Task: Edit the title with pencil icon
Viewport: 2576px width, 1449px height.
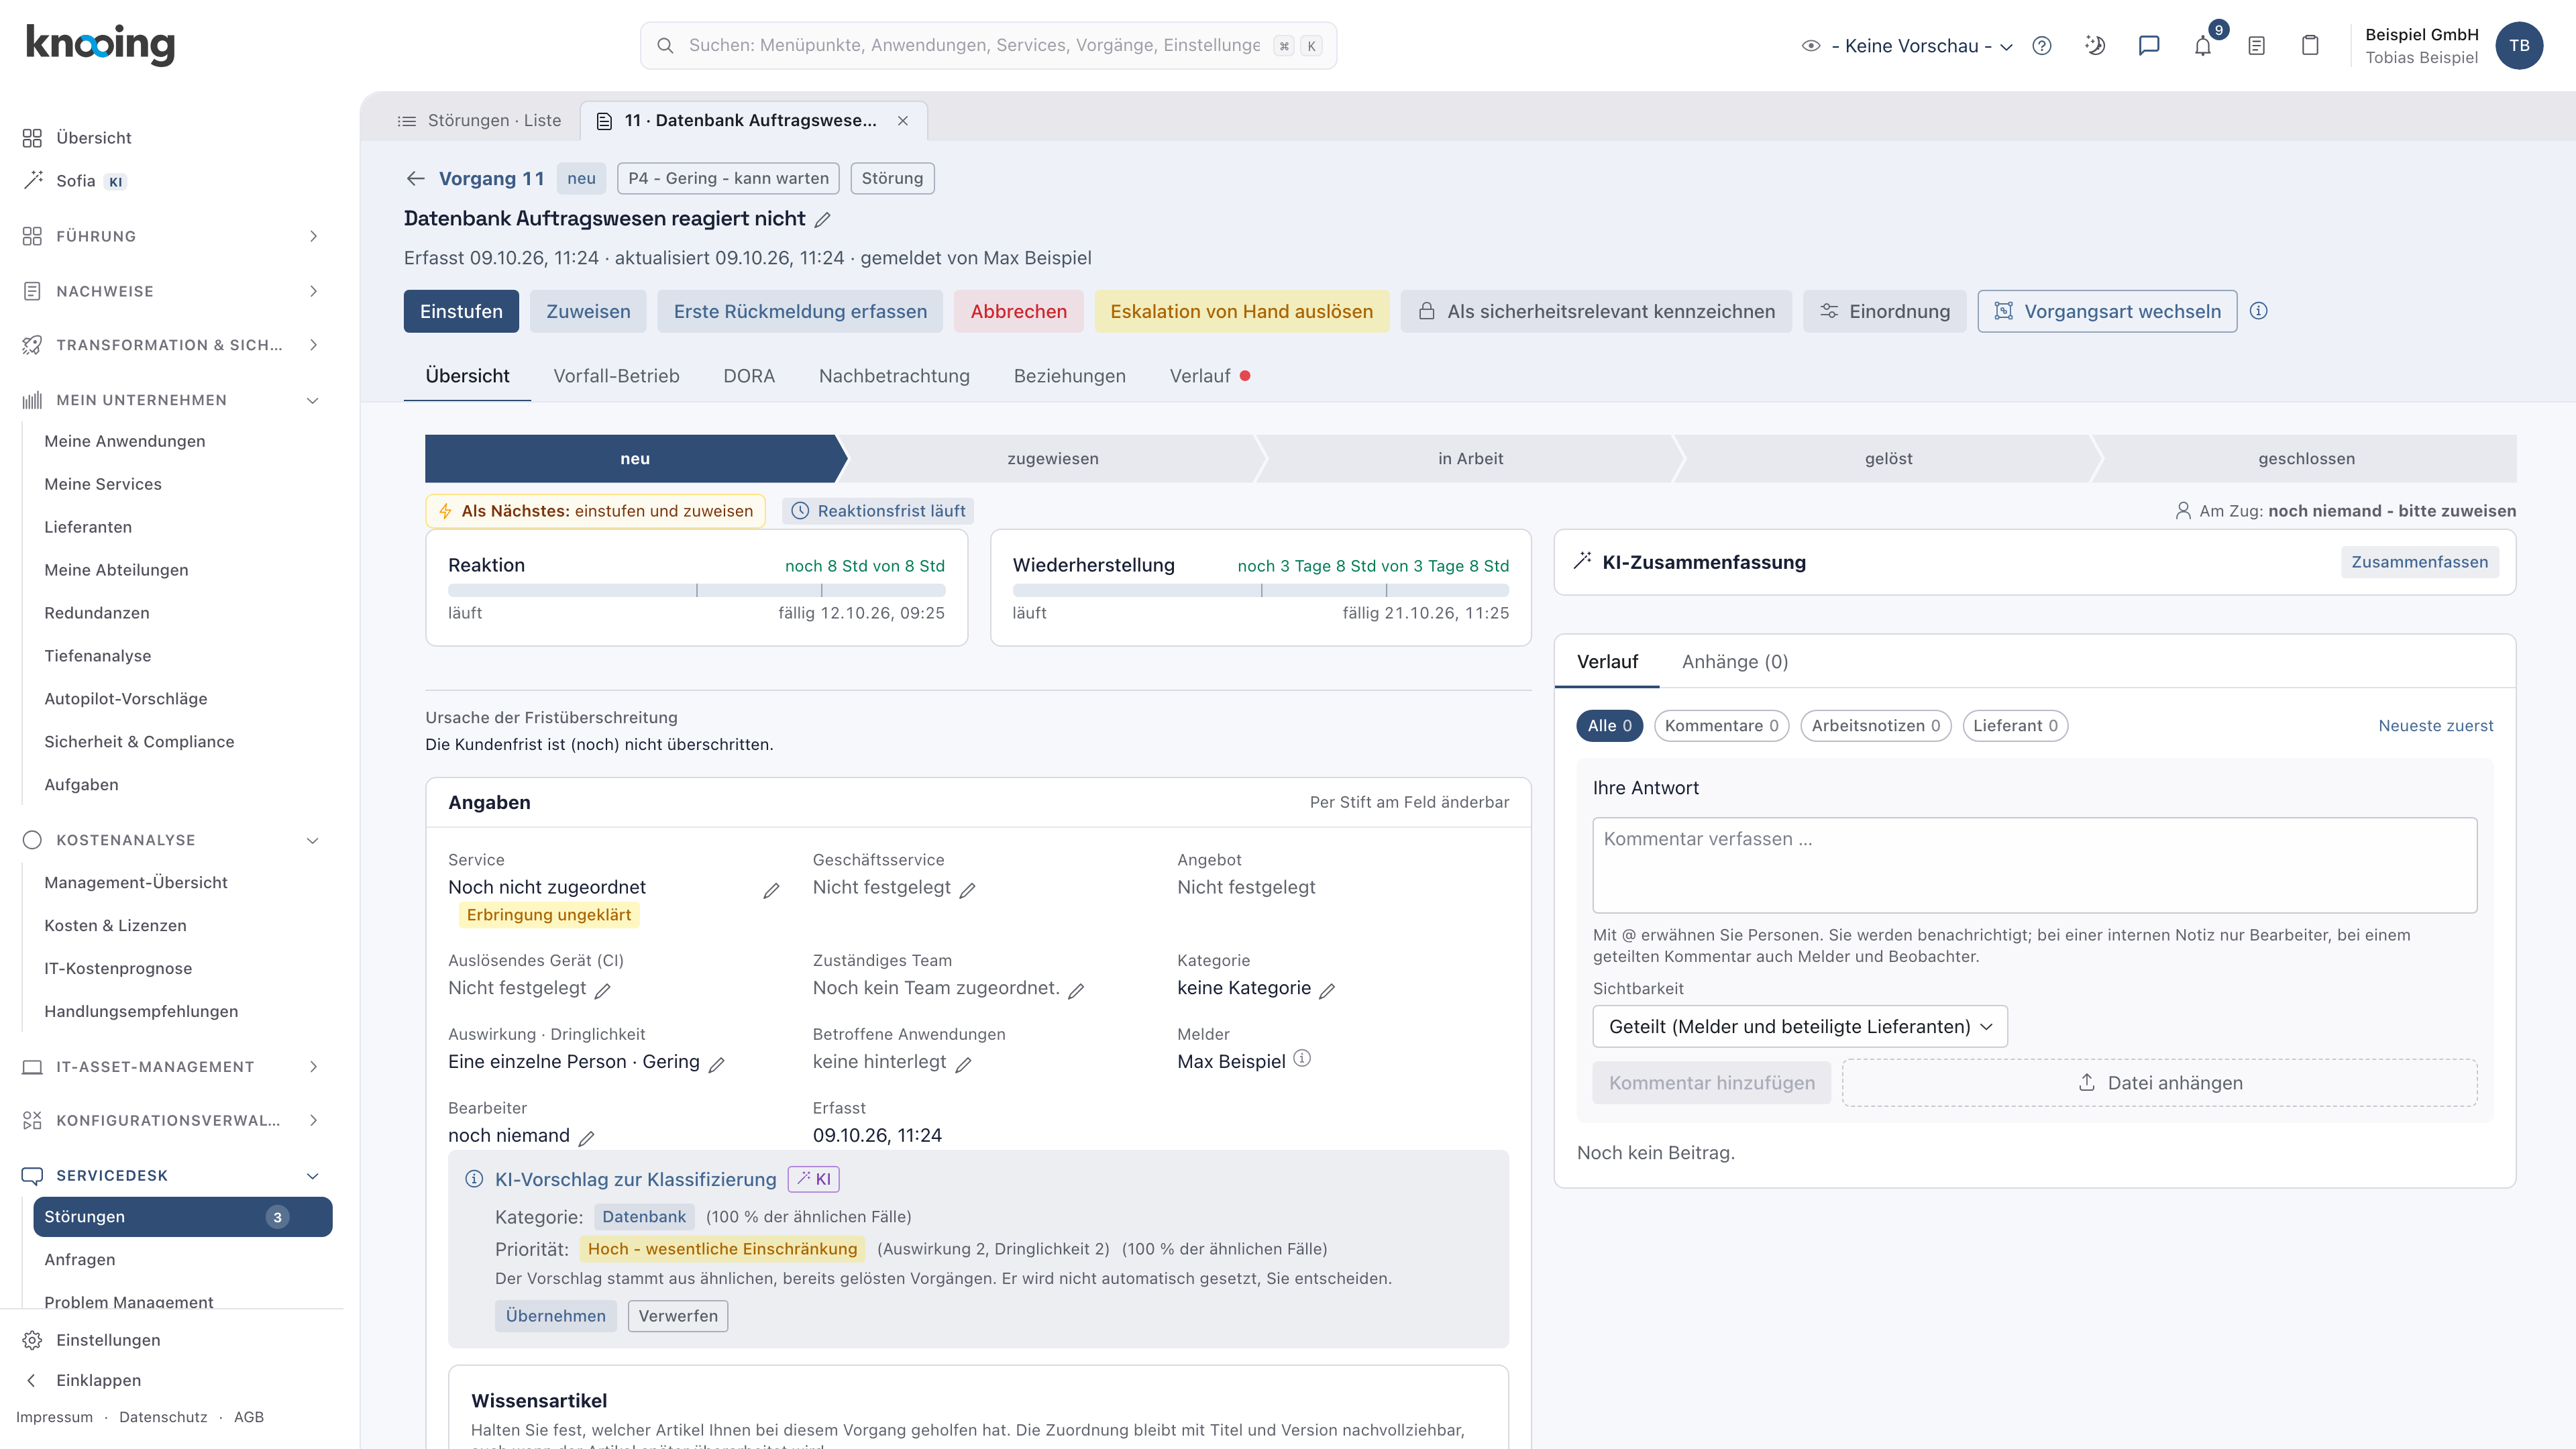Action: 823,219
